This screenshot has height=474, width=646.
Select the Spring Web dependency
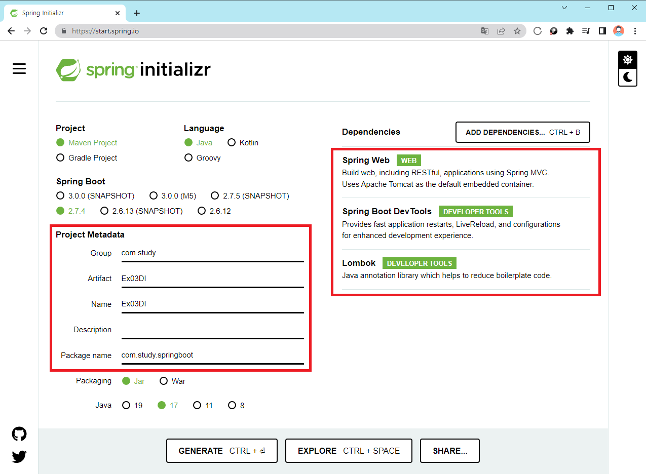[x=466, y=172]
